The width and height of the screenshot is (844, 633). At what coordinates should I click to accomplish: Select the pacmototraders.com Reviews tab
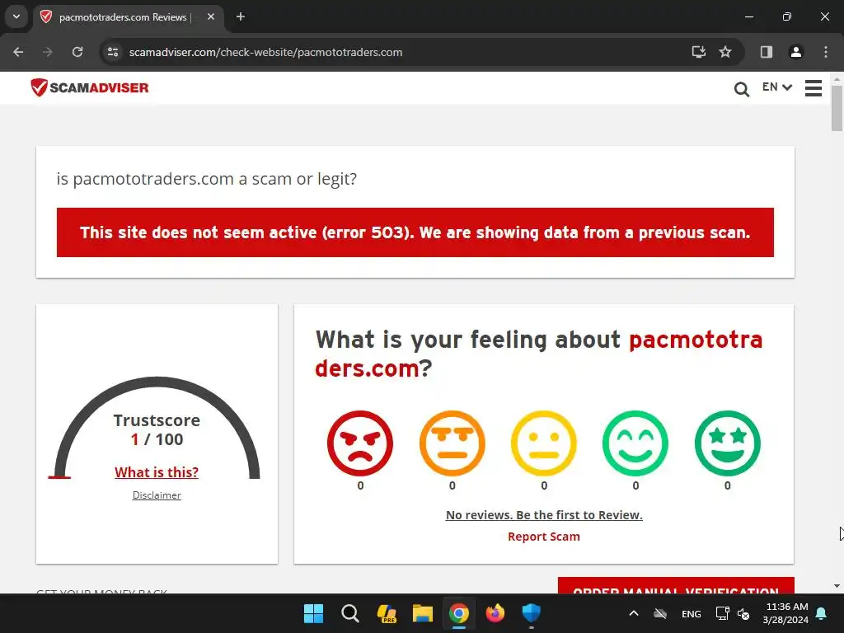pos(127,17)
